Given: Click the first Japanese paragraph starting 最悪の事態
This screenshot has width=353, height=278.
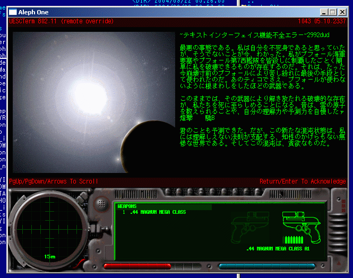Looking at the screenshot, I should tap(263, 67).
